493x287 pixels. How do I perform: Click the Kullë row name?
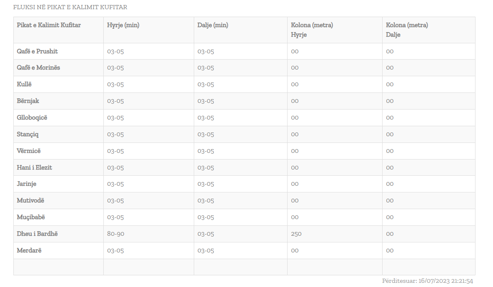24,84
